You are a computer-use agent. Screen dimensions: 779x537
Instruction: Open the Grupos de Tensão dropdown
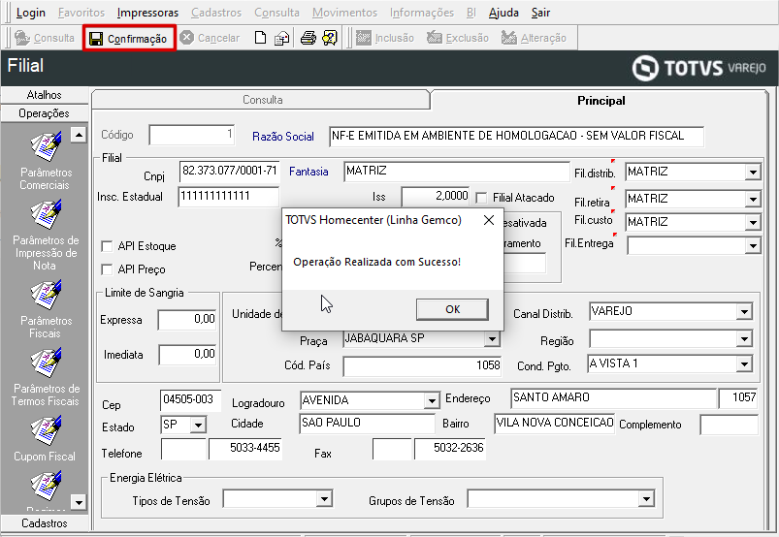(646, 498)
